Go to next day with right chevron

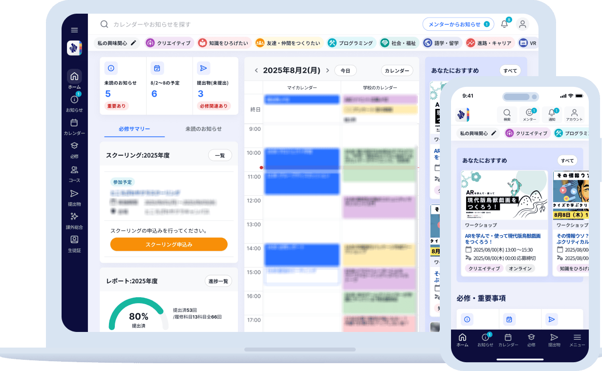(327, 70)
